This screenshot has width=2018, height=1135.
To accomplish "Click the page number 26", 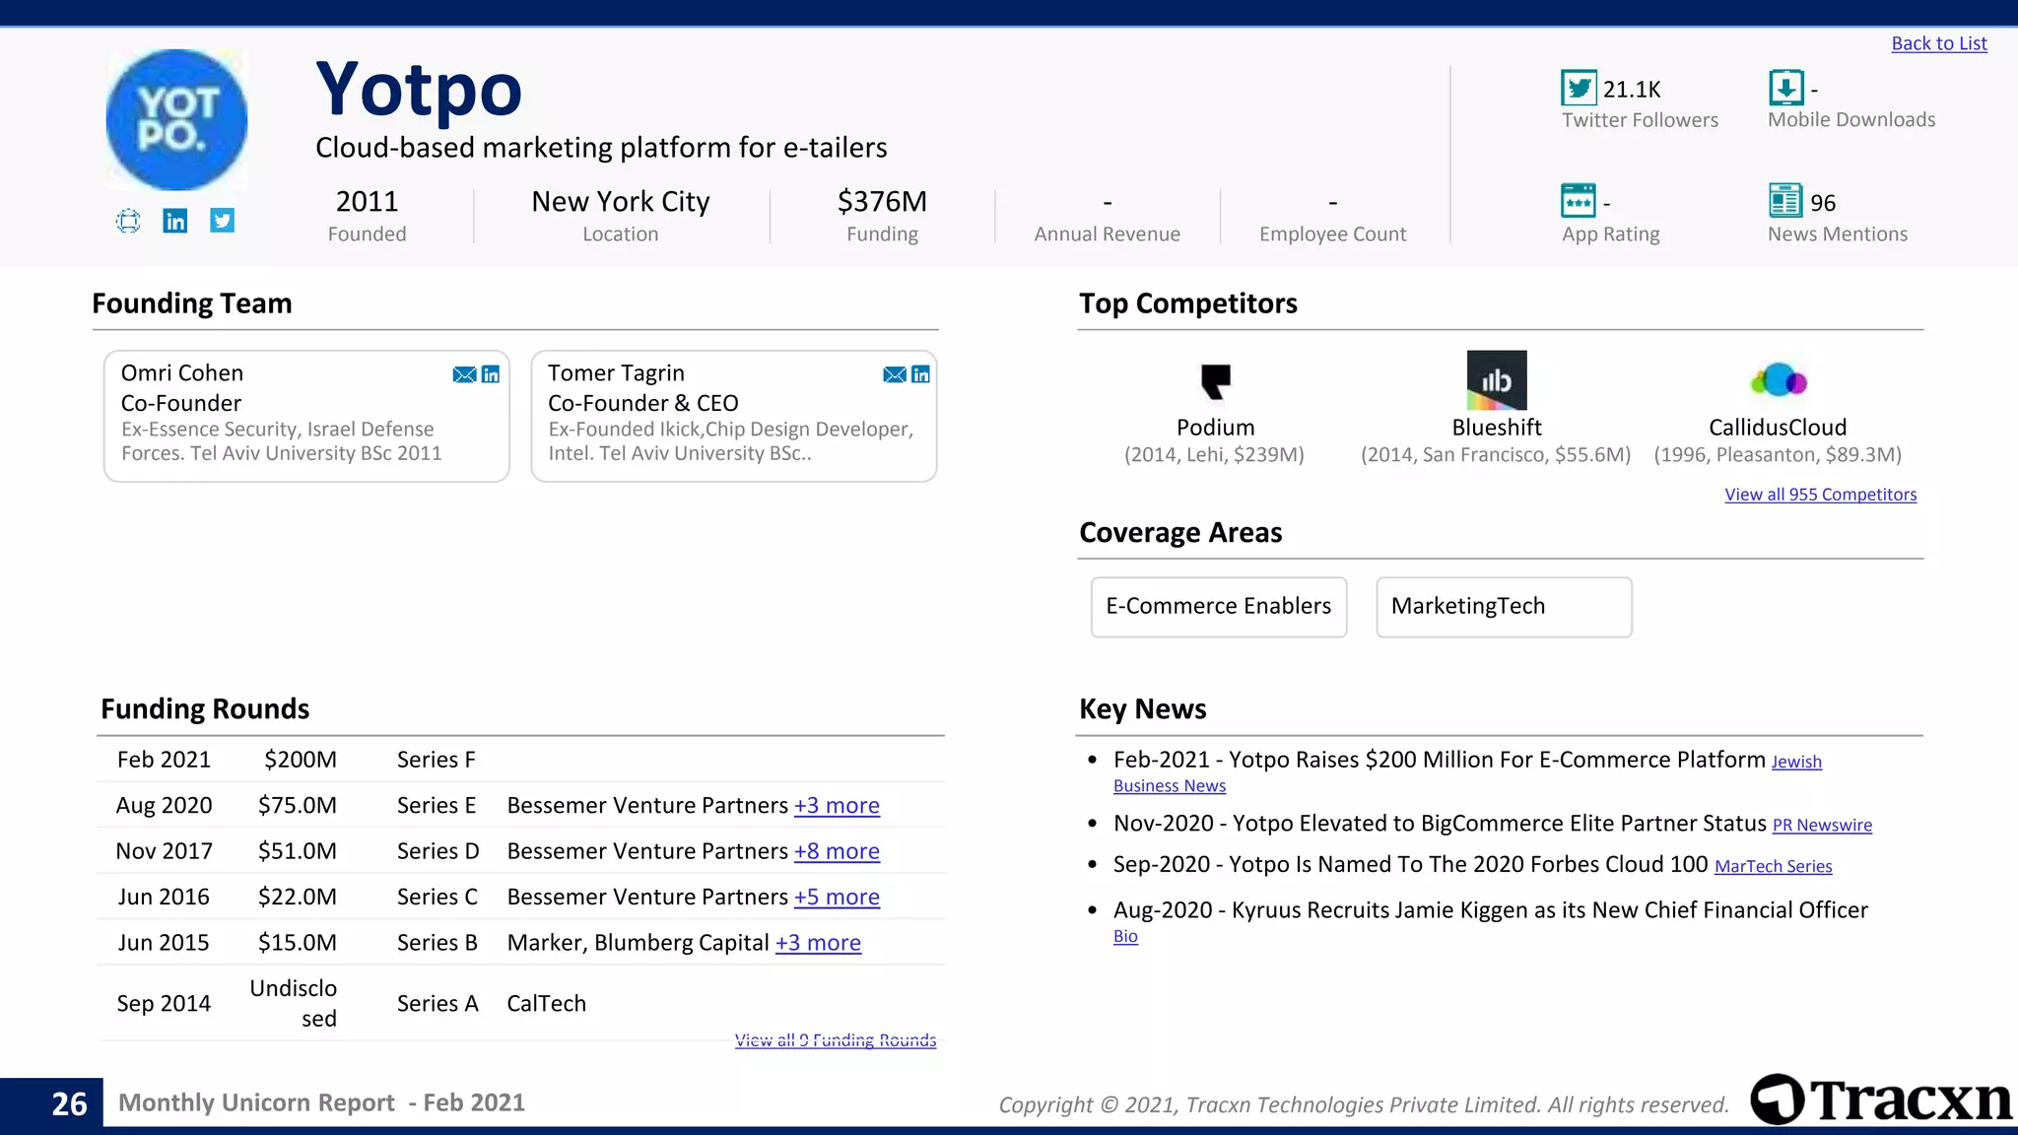I will click(x=69, y=1103).
